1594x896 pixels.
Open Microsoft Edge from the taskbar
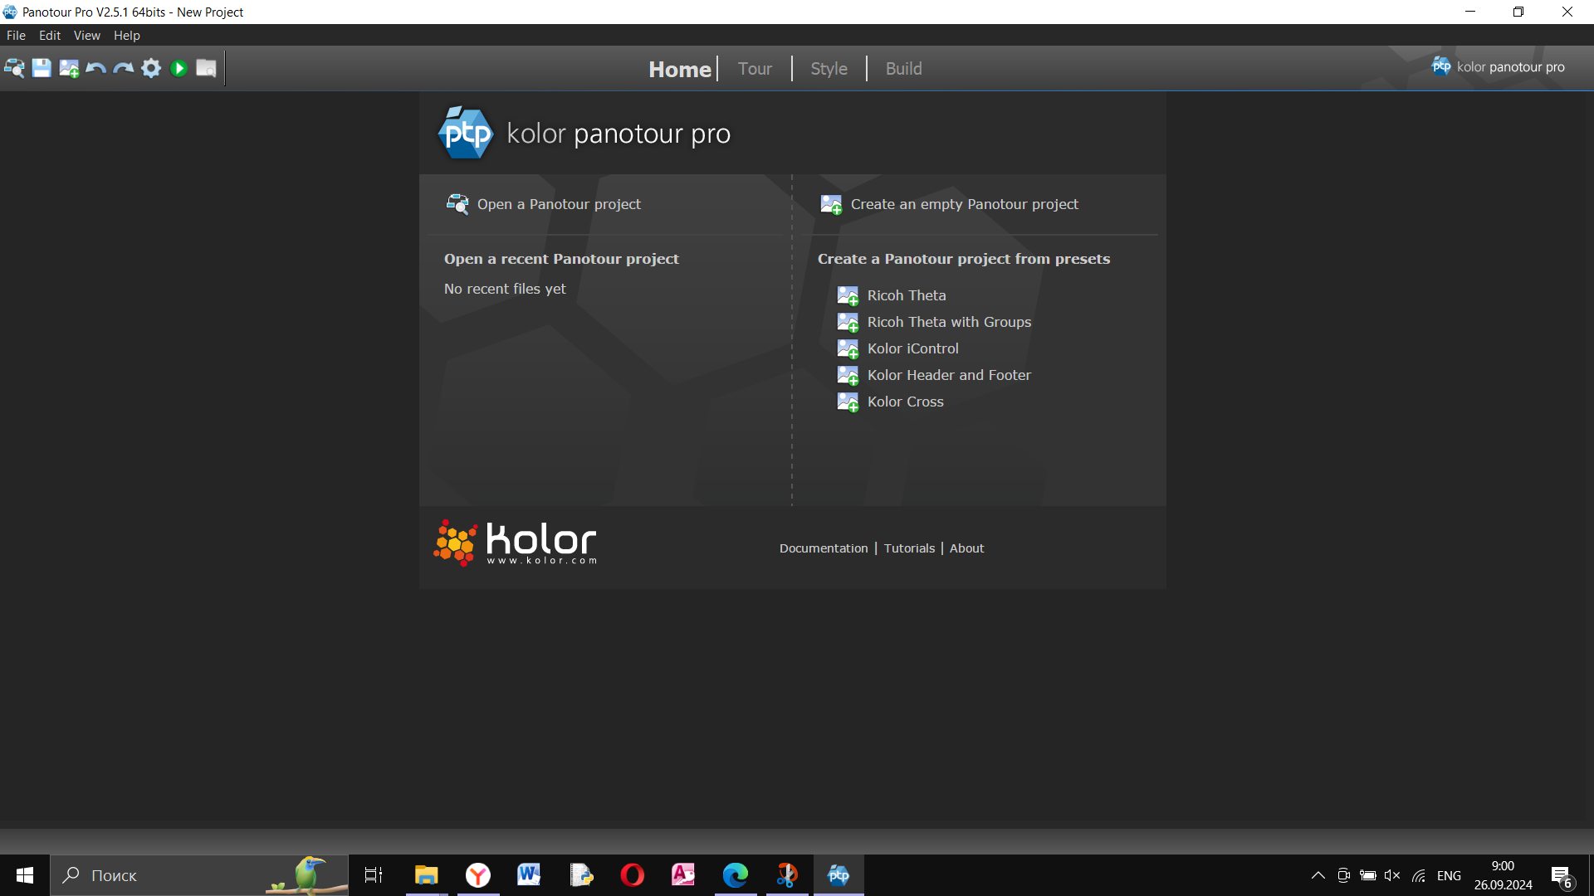(736, 875)
